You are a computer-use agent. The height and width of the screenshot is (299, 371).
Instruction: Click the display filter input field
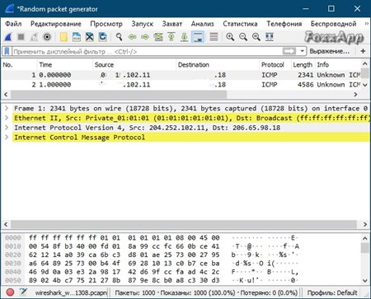[x=147, y=51]
